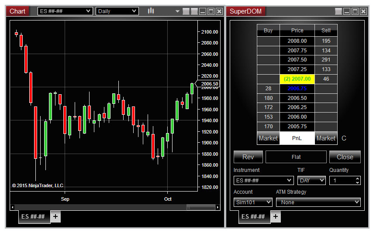Open the chart's ES ##-## instrument dropdown
This screenshot has height=233, width=373.
coord(65,11)
